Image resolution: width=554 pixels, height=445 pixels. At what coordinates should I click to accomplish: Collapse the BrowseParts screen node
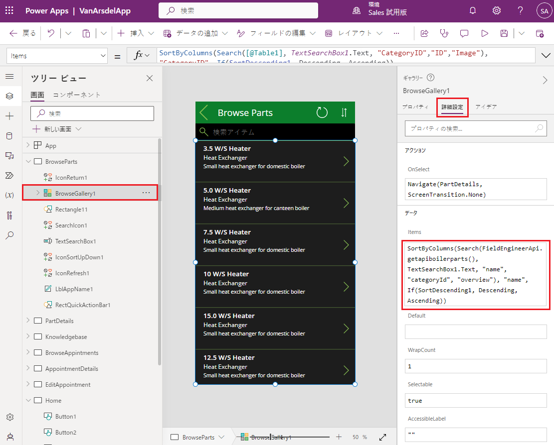(28, 161)
